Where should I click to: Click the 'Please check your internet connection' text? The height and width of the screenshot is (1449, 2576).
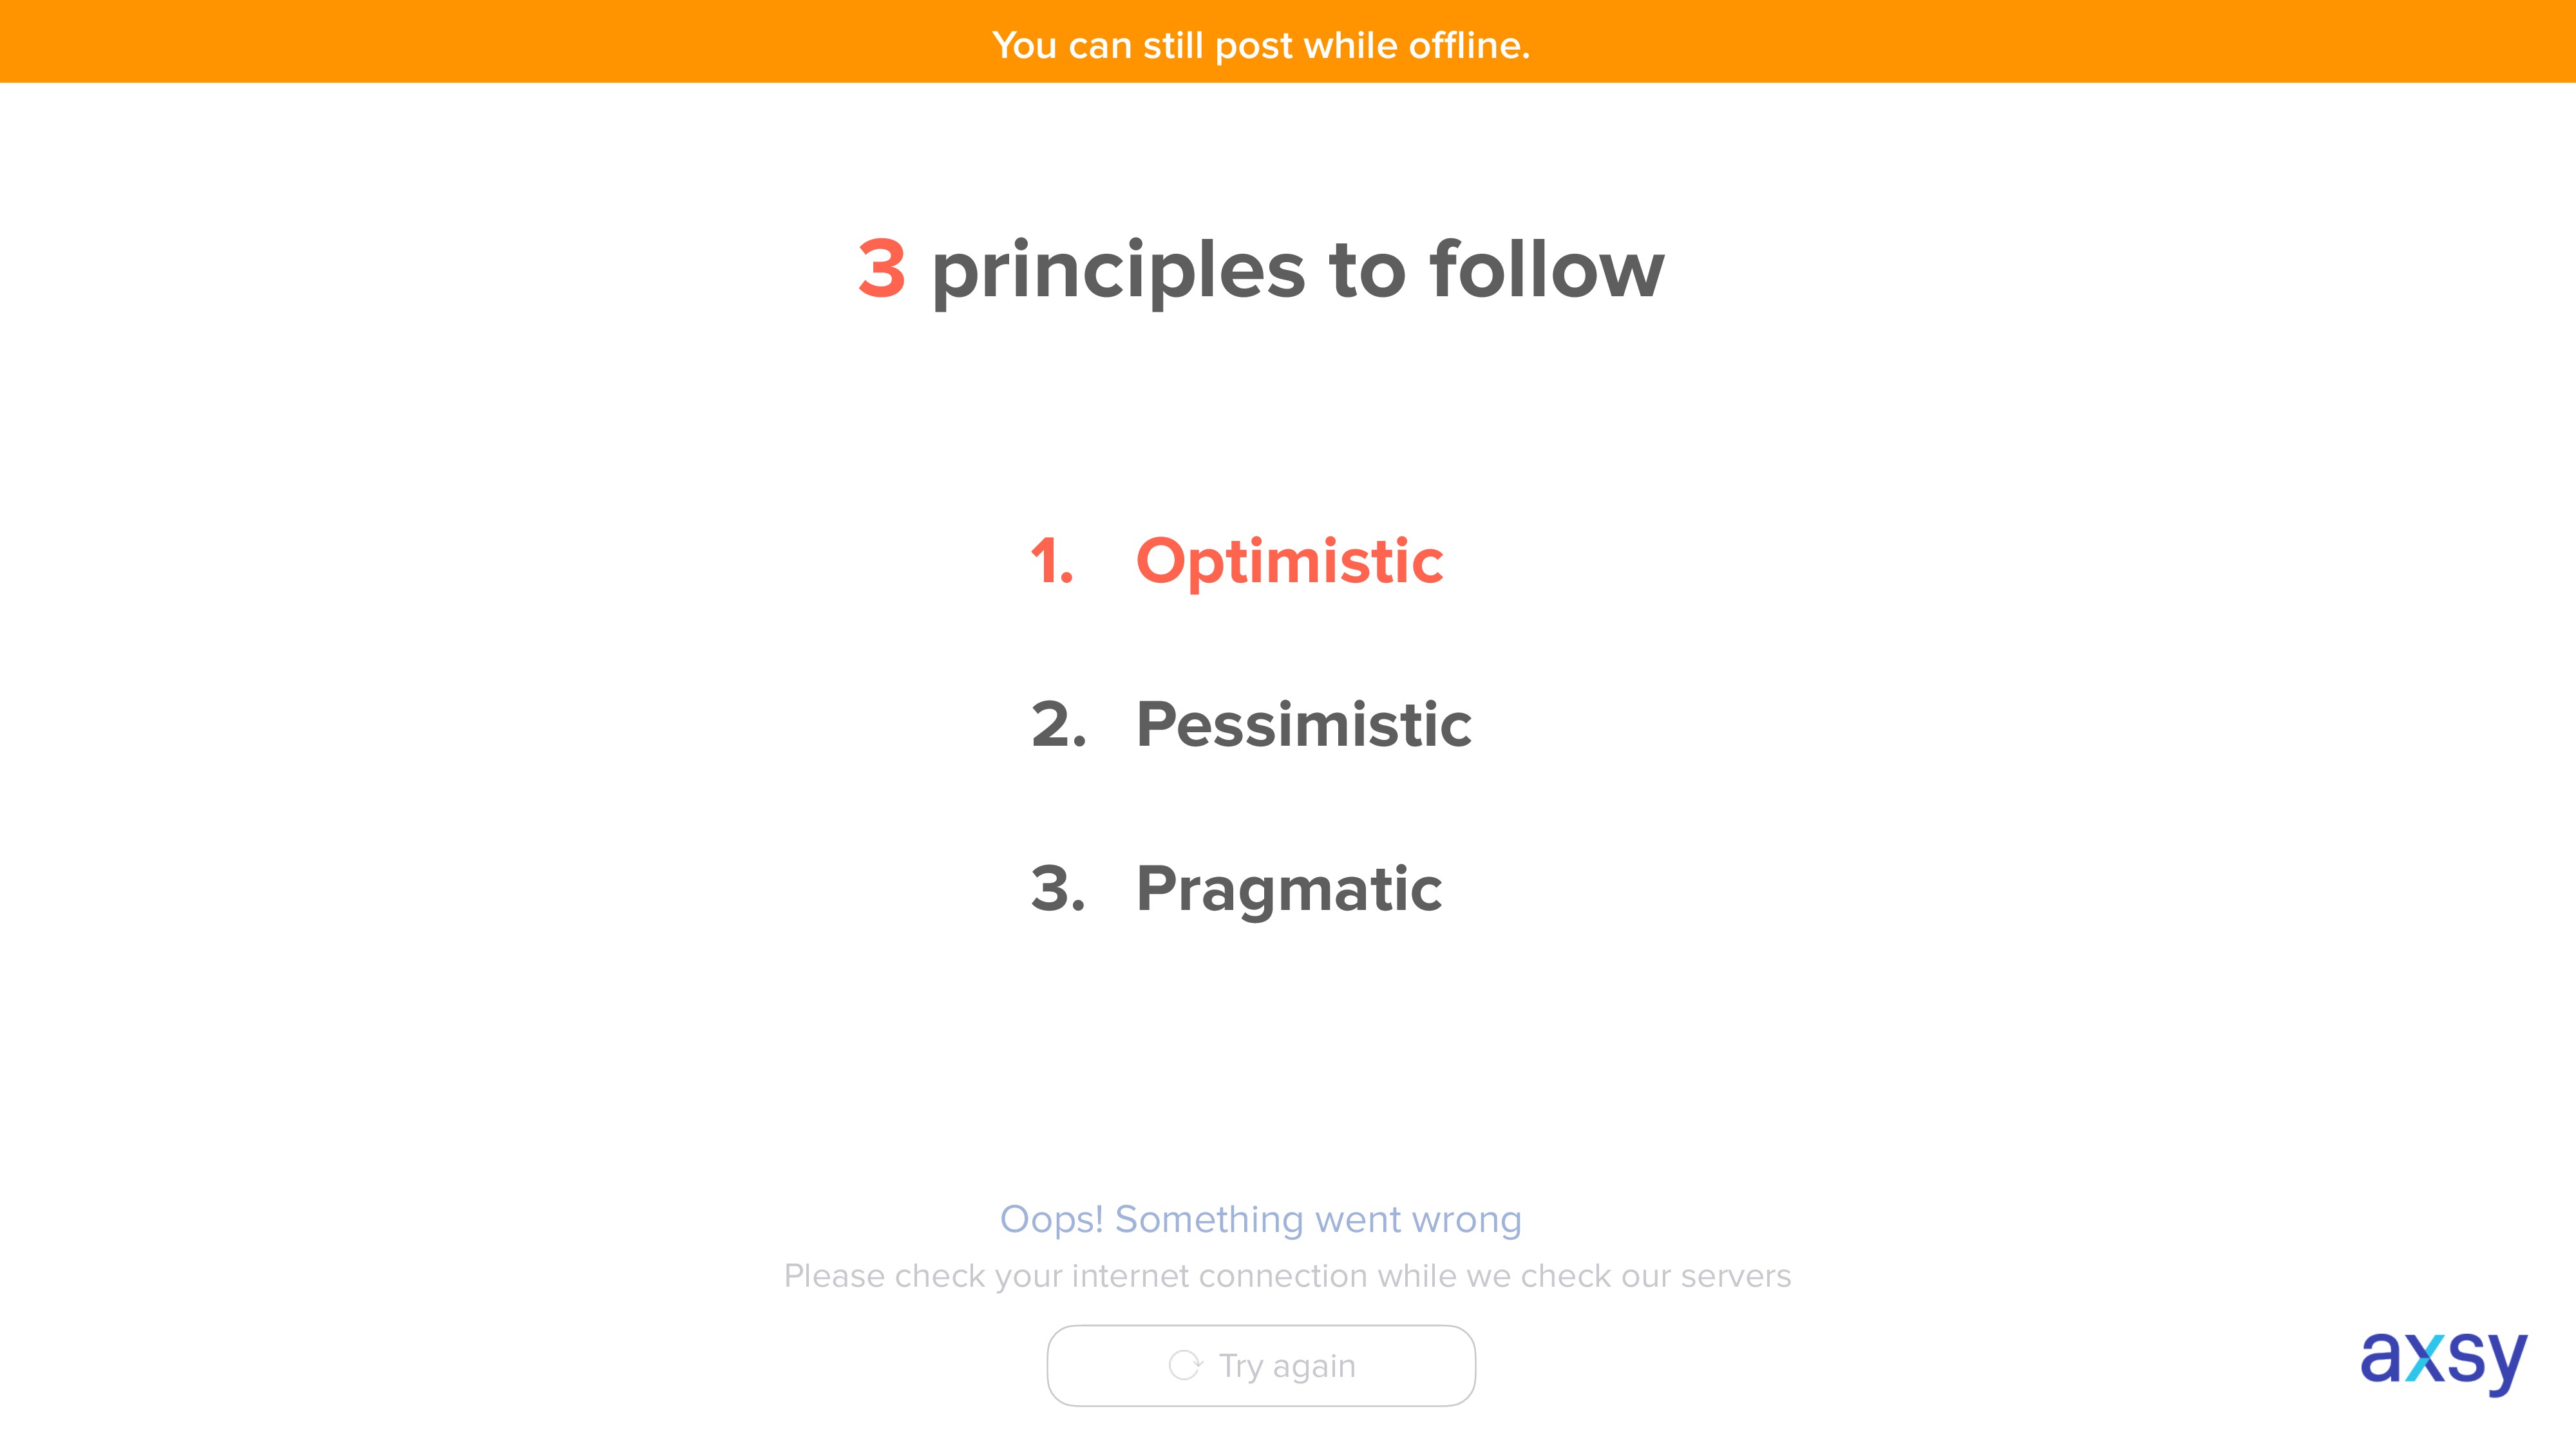tap(1076, 1277)
